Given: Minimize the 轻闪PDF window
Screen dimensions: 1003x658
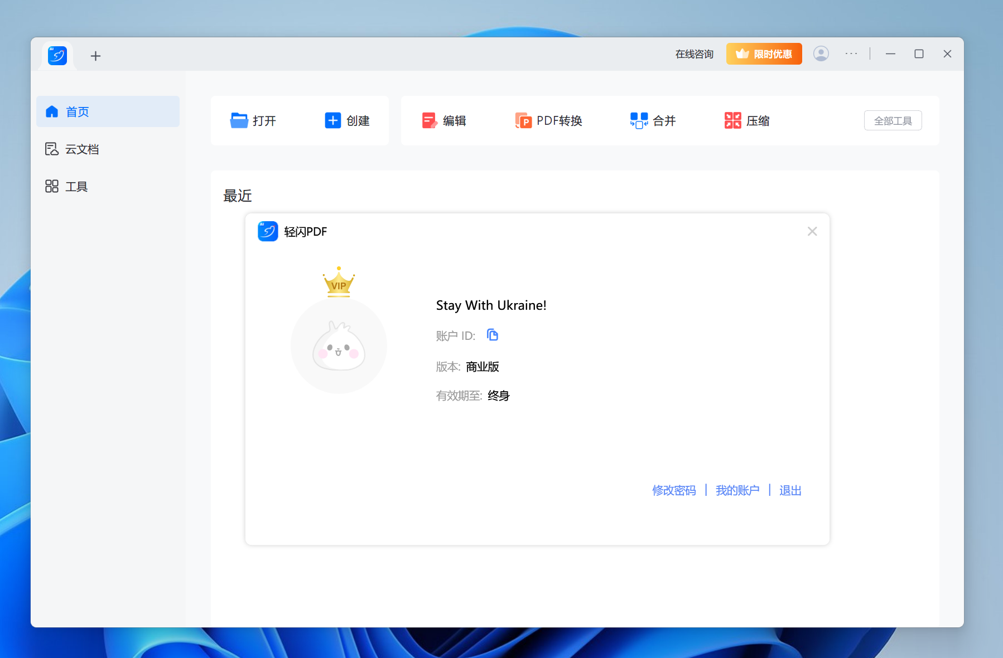Looking at the screenshot, I should pos(890,53).
